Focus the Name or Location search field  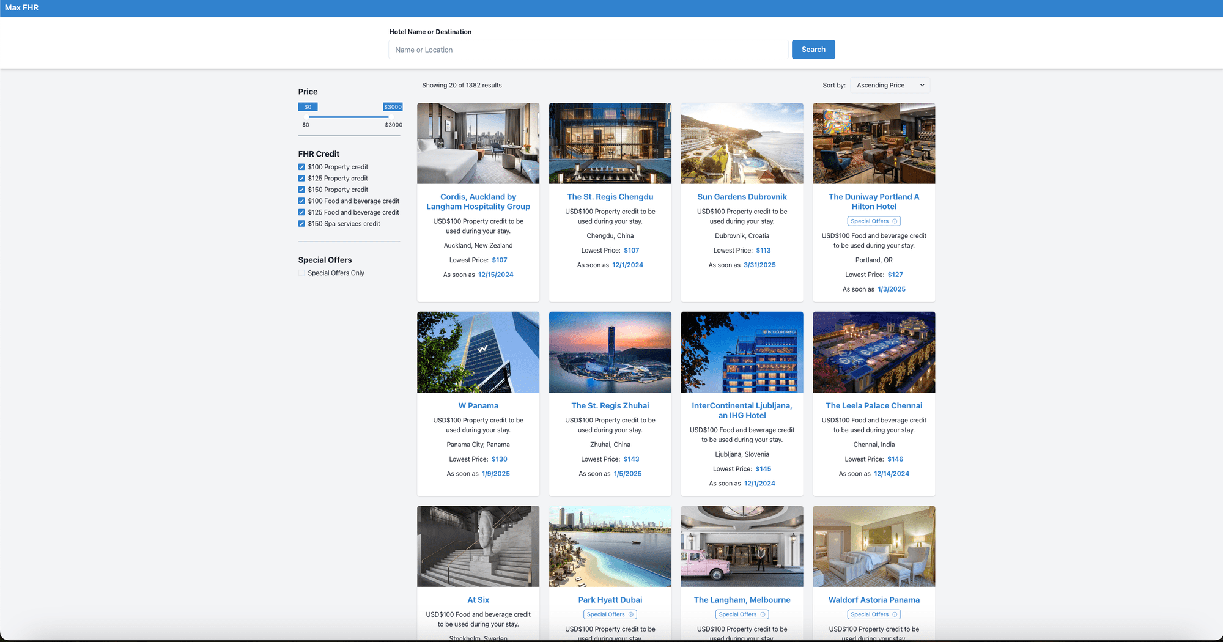point(588,50)
